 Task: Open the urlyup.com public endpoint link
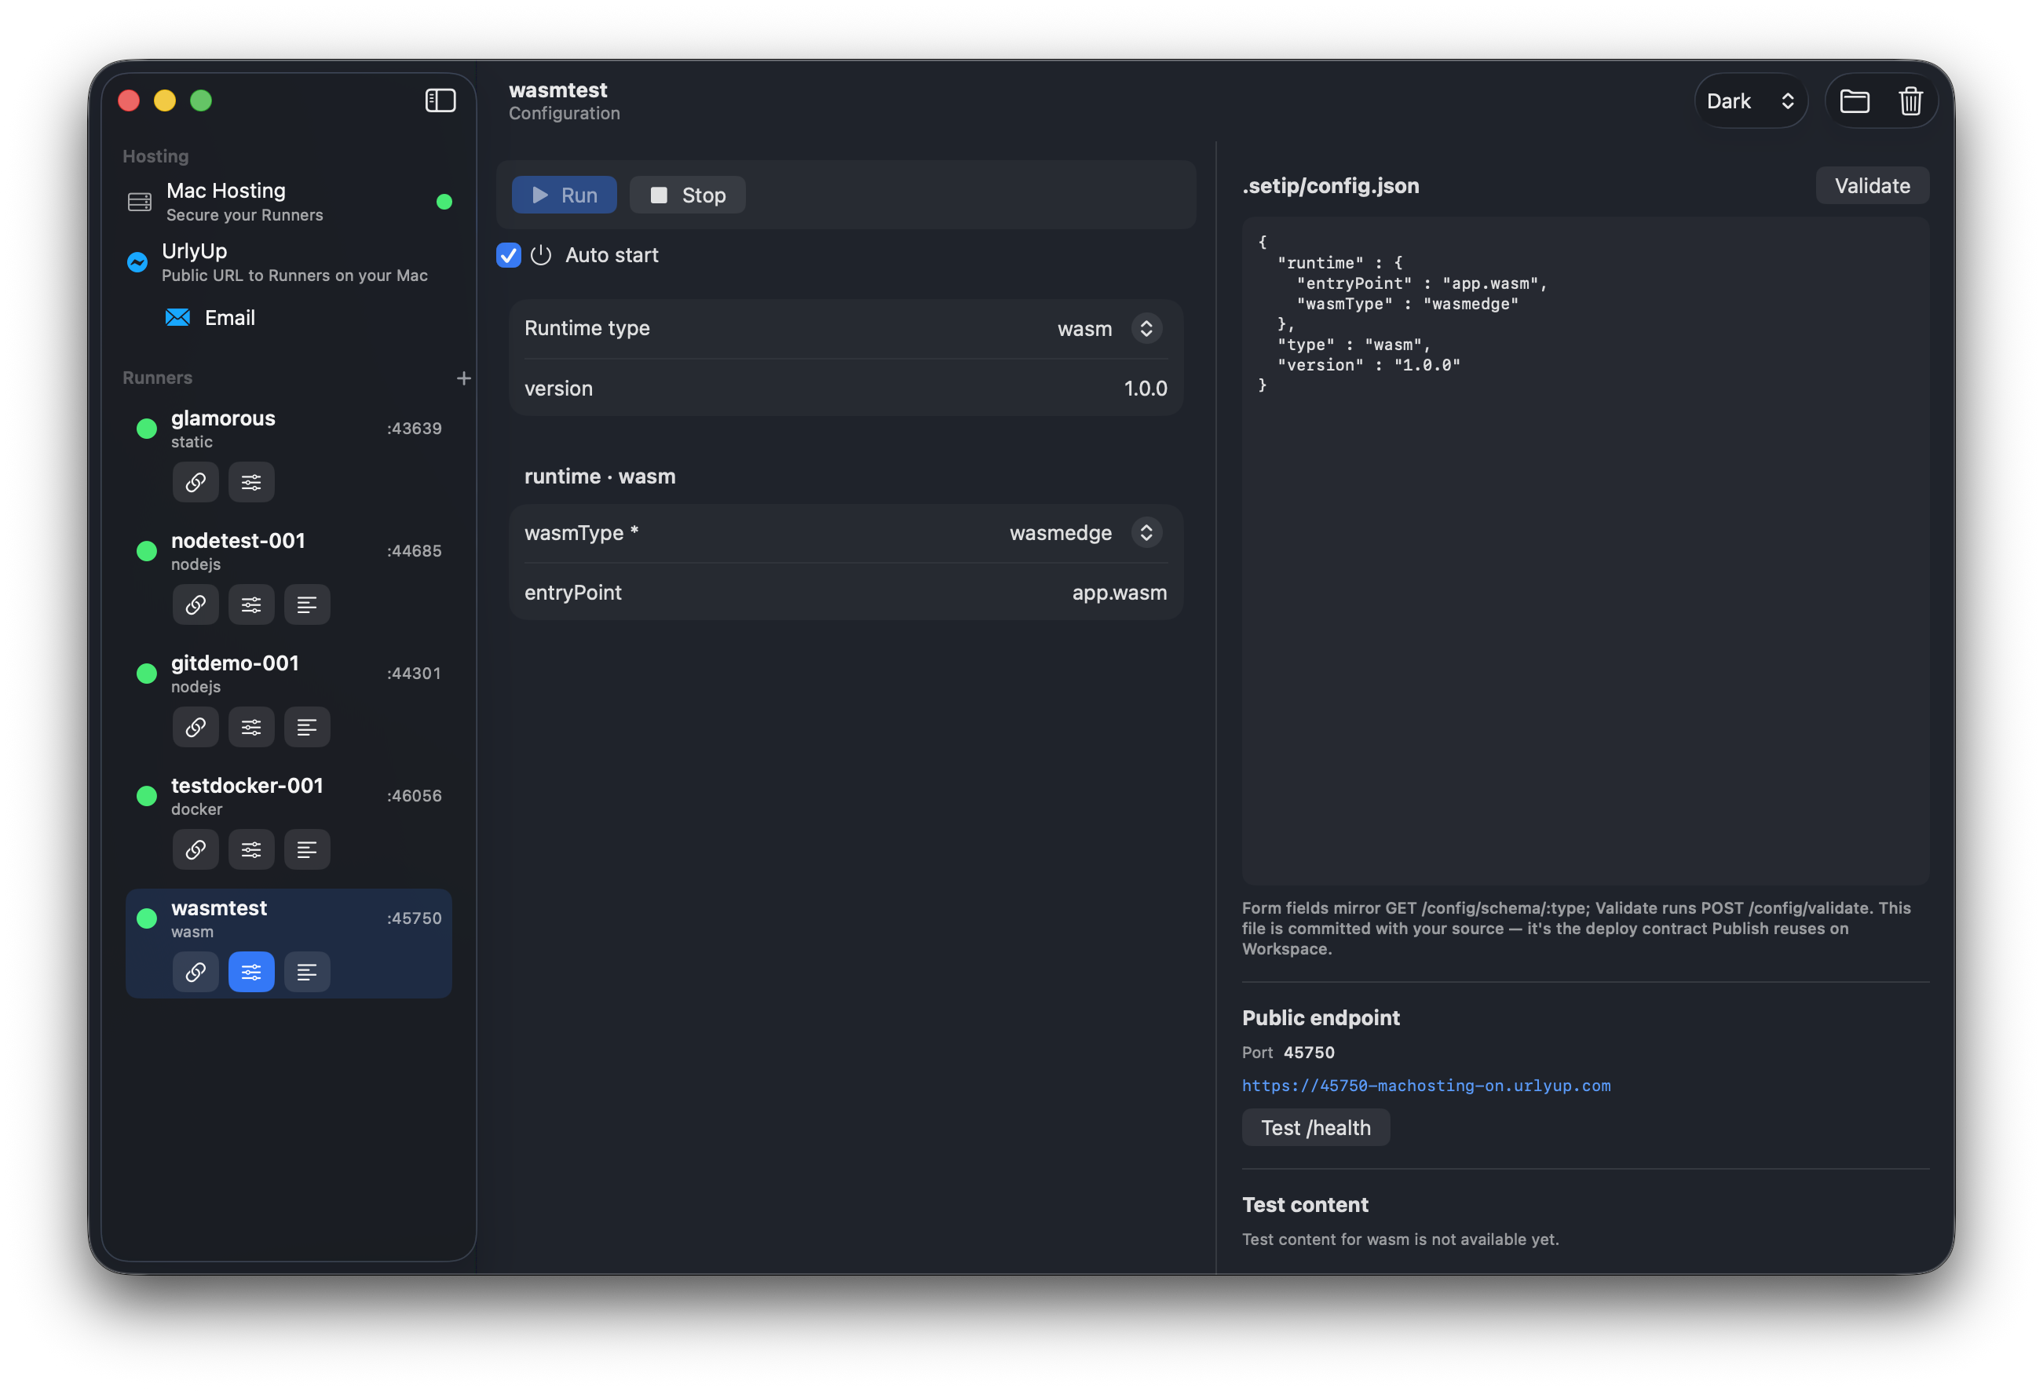click(1426, 1085)
